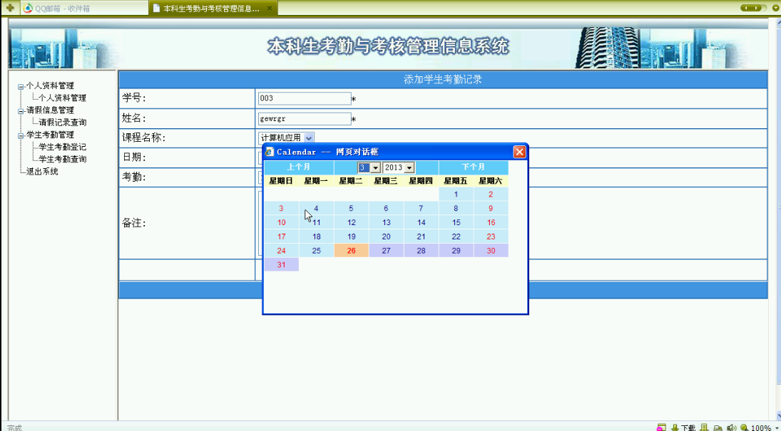Pick date 22 in the calendar

tap(456, 237)
